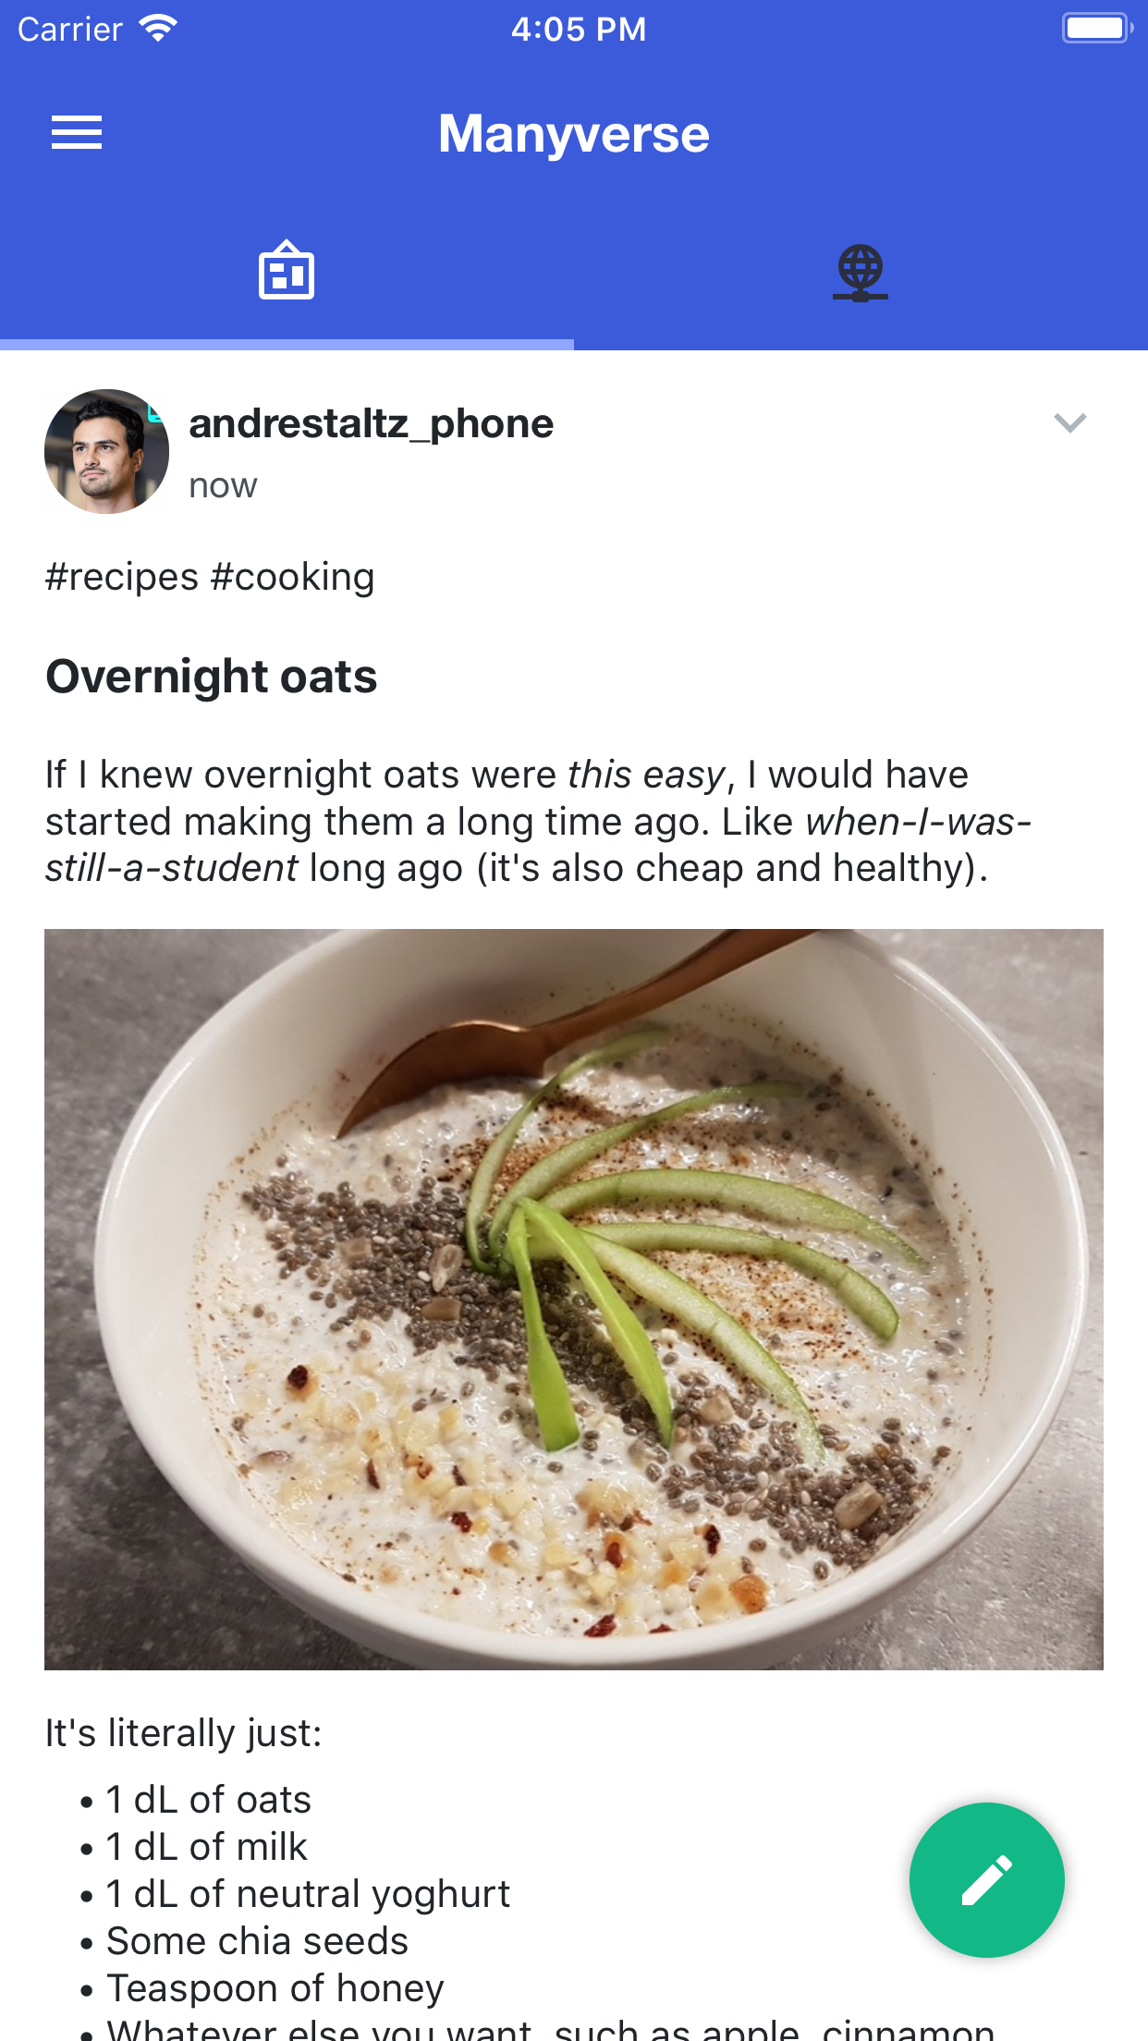Image resolution: width=1148 pixels, height=2041 pixels.
Task: Open the connections globe tab
Action: tap(860, 273)
